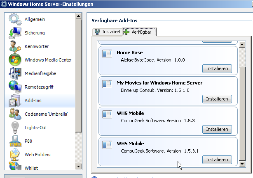Click the window title gear icon
Screen dimensions: 253x178
[x=4, y=4]
